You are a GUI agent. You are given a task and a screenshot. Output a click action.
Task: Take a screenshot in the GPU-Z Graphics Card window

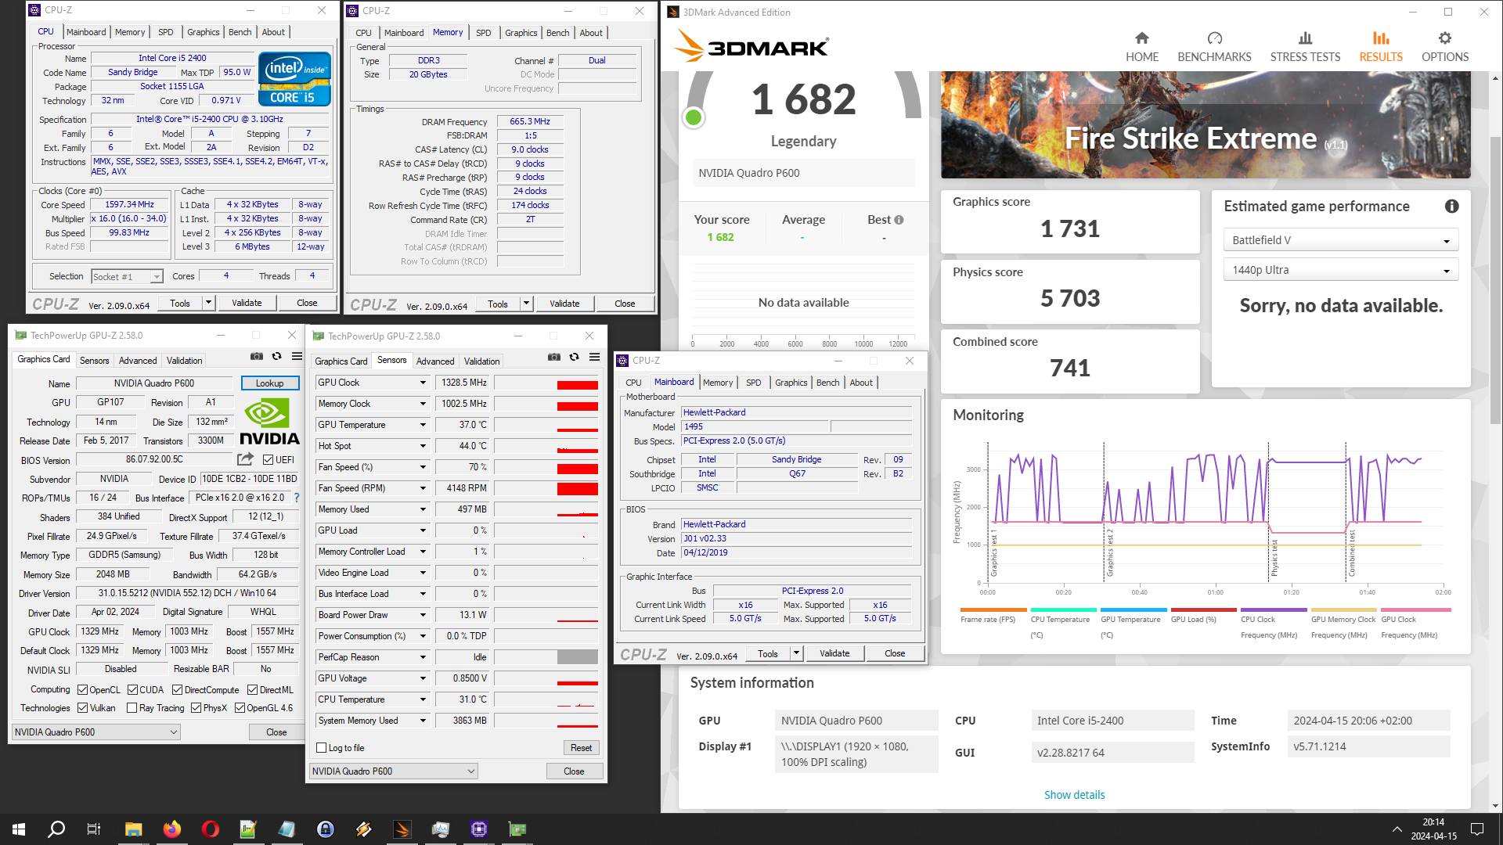(257, 357)
